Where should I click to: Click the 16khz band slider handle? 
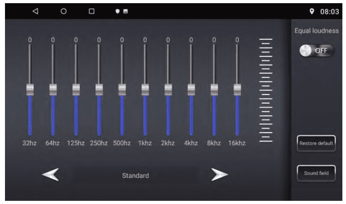tap(237, 89)
